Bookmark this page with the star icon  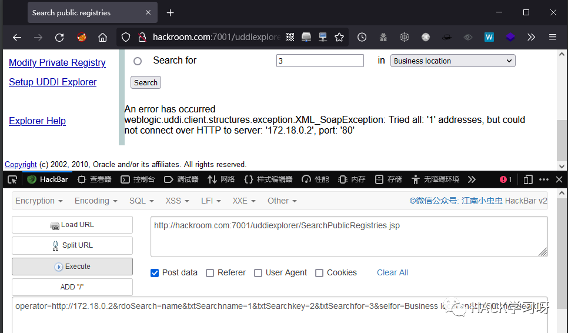(339, 37)
